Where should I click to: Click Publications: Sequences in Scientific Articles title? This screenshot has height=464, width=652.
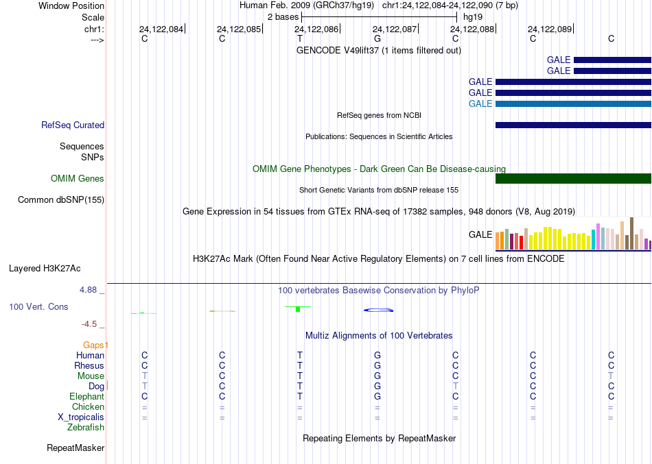379,136
